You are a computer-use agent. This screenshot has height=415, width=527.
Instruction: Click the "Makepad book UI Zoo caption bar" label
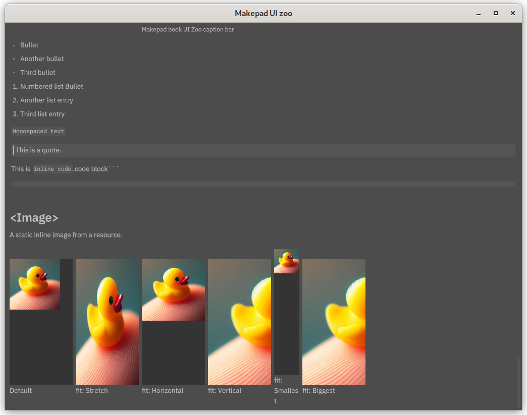[188, 29]
